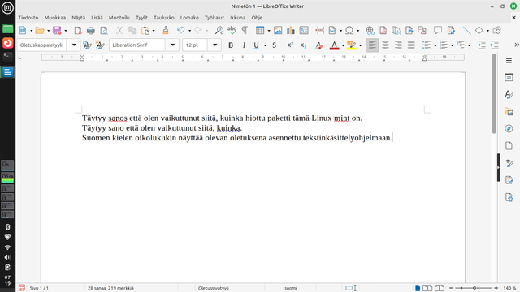The height and width of the screenshot is (292, 520).
Task: Open the Työkalut menu
Action: click(214, 18)
